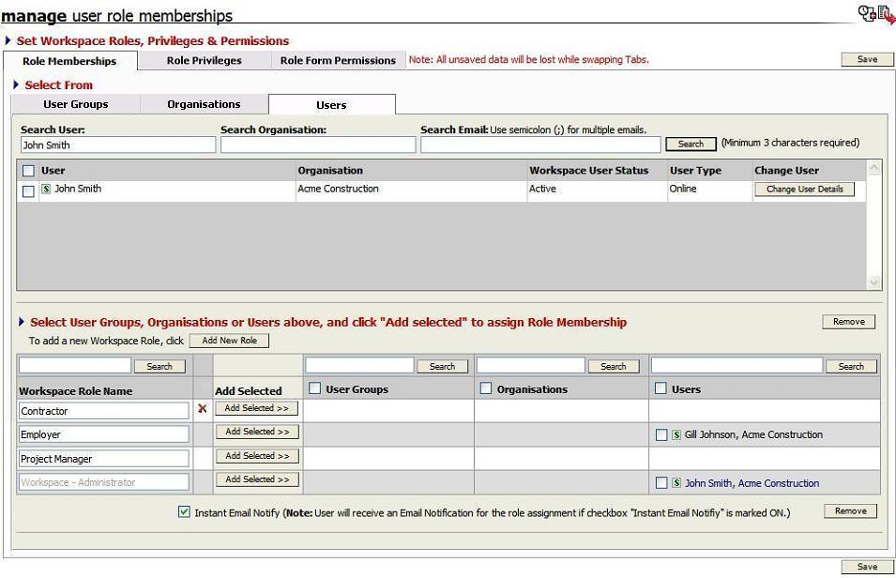Click Search above the Users column
Viewport: 896px width, 578px height.
(x=851, y=367)
